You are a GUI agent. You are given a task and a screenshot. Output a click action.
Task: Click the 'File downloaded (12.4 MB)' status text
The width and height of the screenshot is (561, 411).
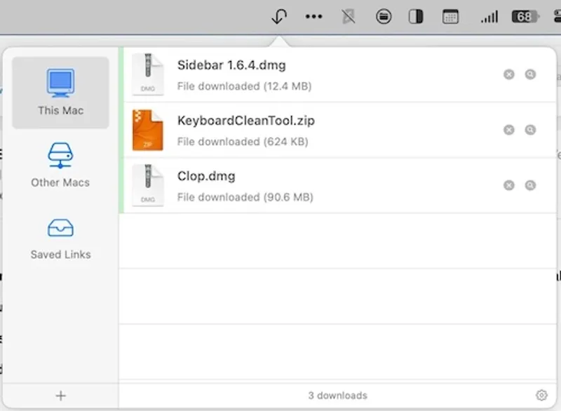coord(244,86)
